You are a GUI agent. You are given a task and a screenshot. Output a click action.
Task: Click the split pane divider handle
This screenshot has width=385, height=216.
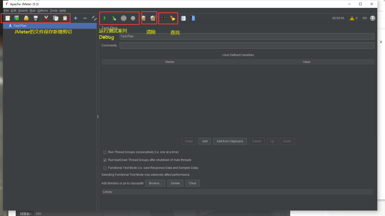[x=98, y=117]
